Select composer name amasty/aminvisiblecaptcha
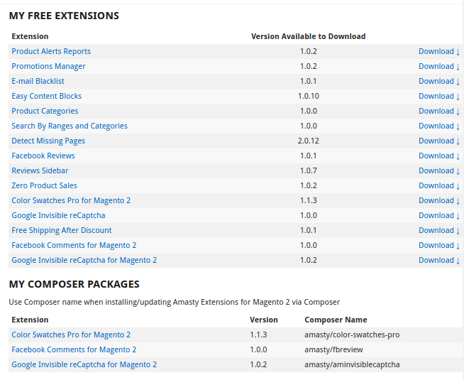 coord(352,364)
